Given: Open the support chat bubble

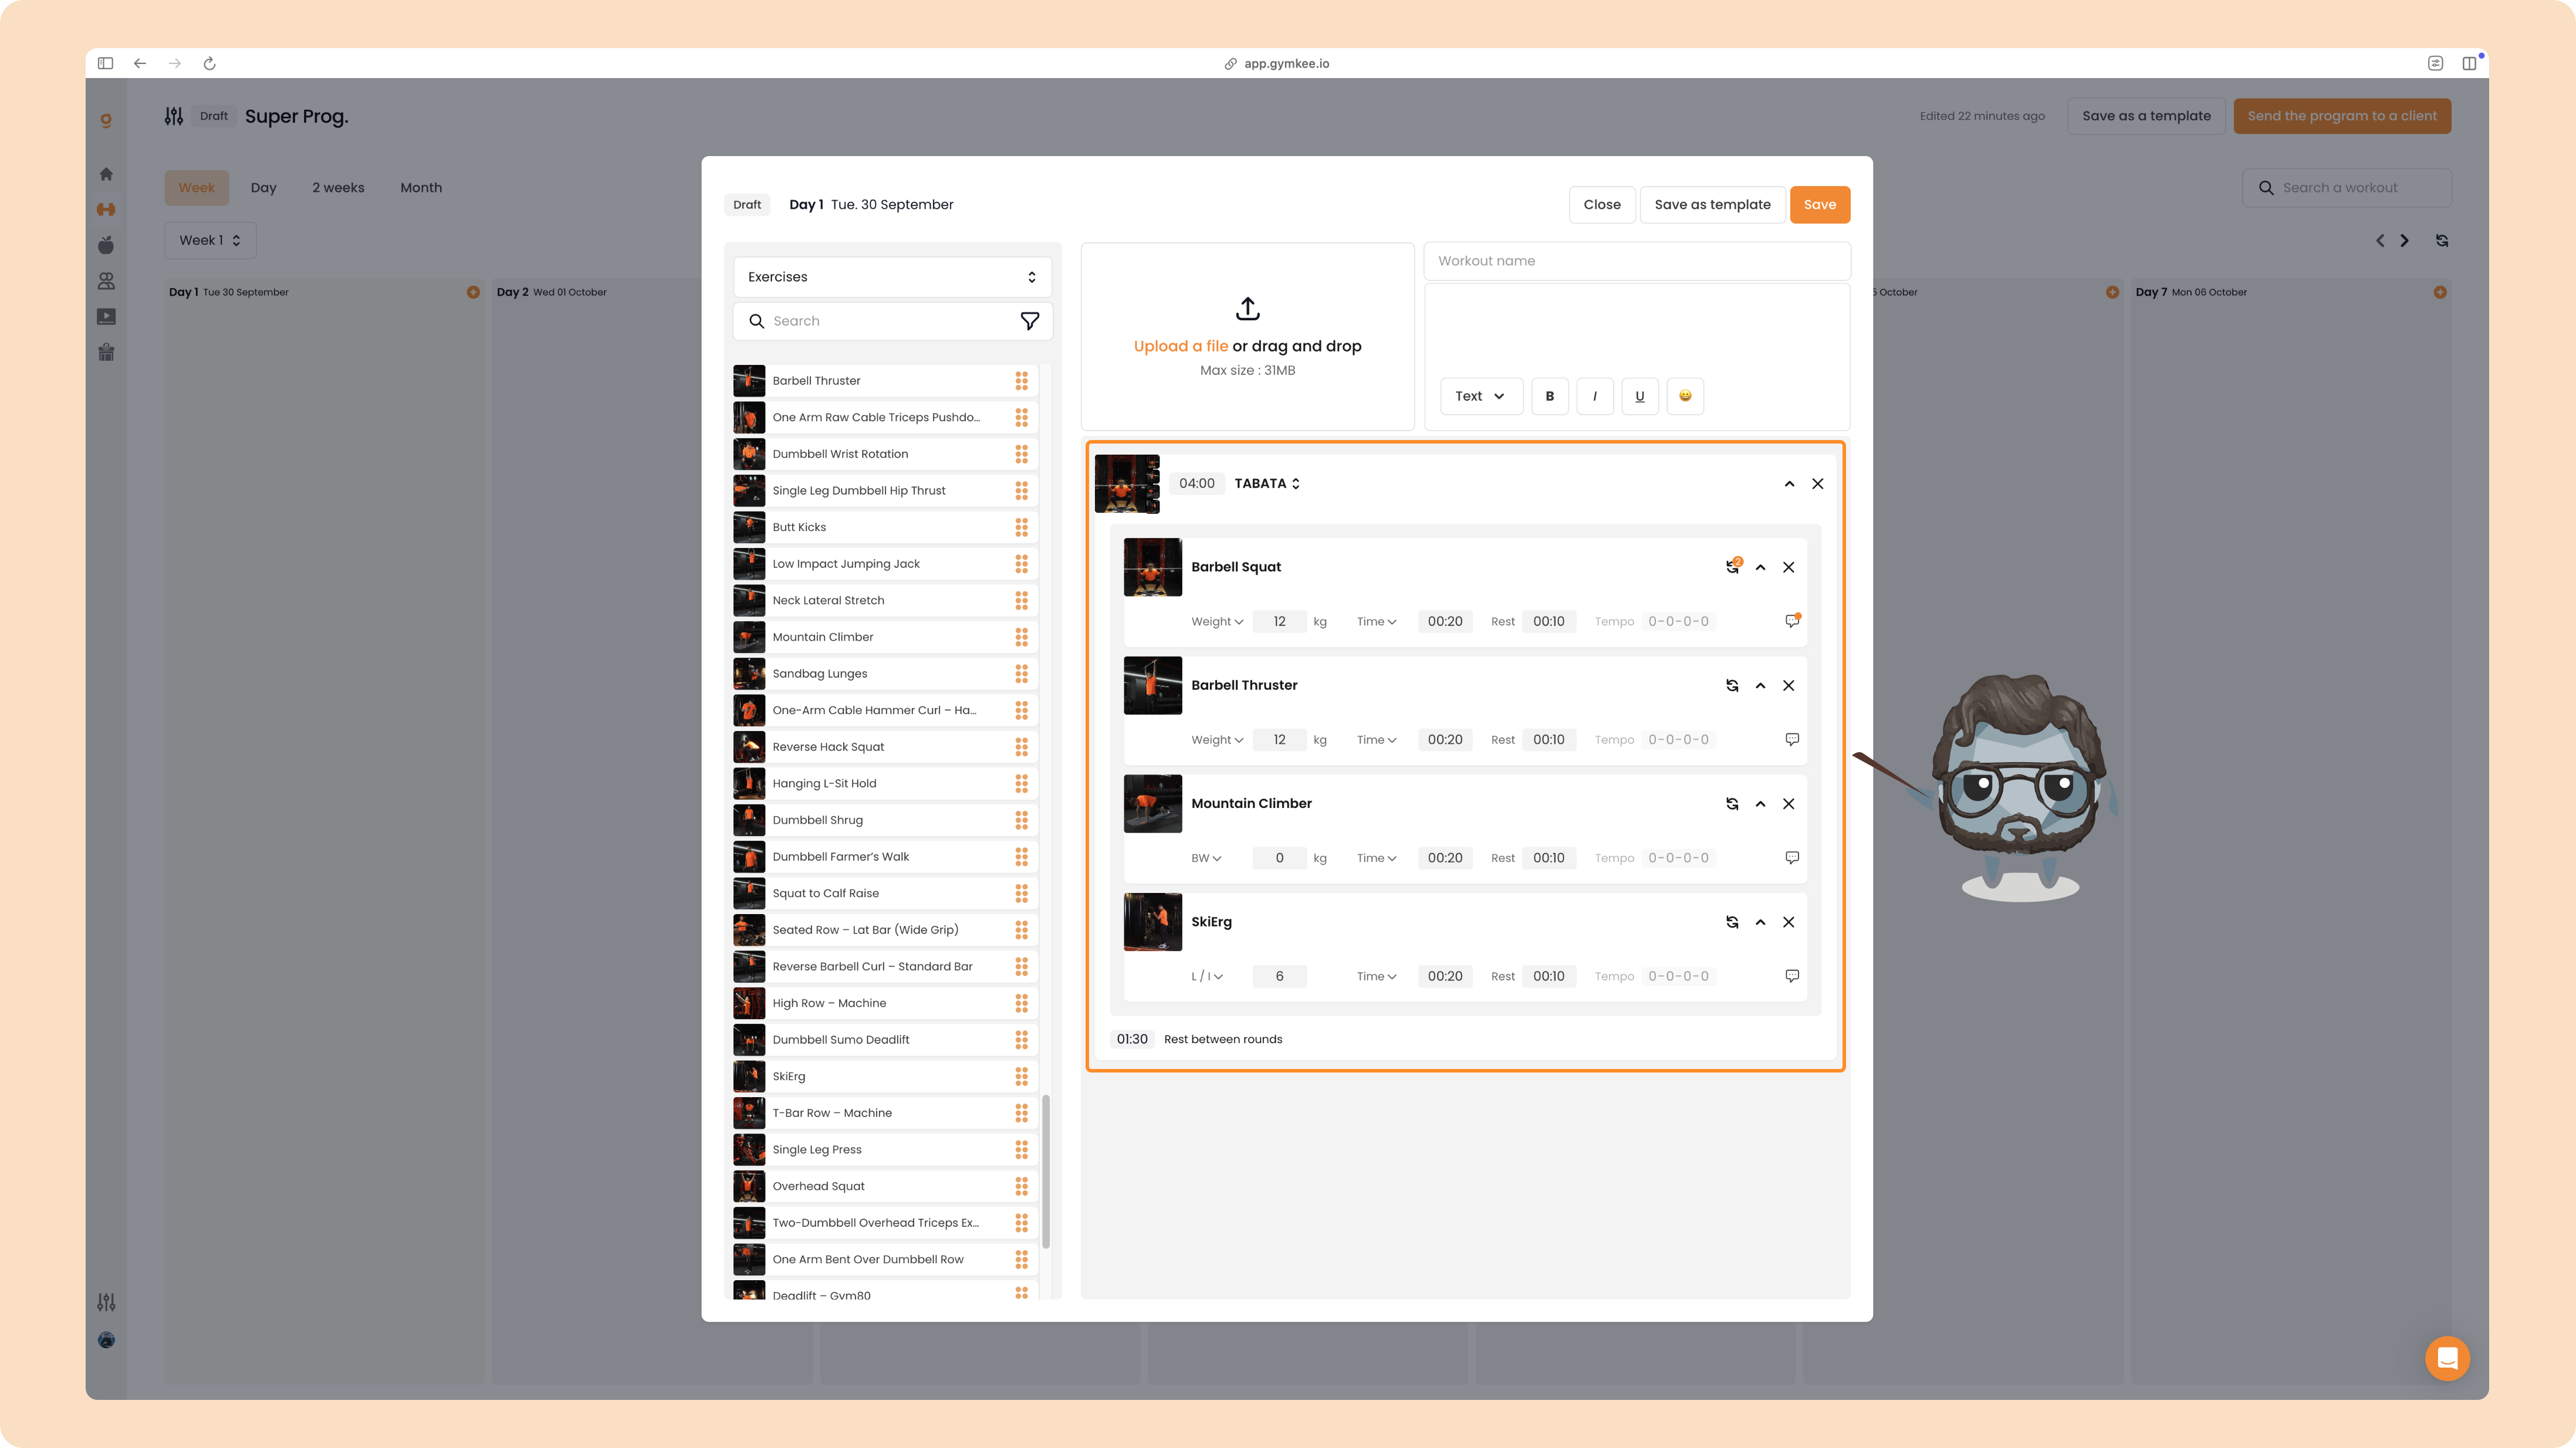Looking at the screenshot, I should point(2447,1358).
